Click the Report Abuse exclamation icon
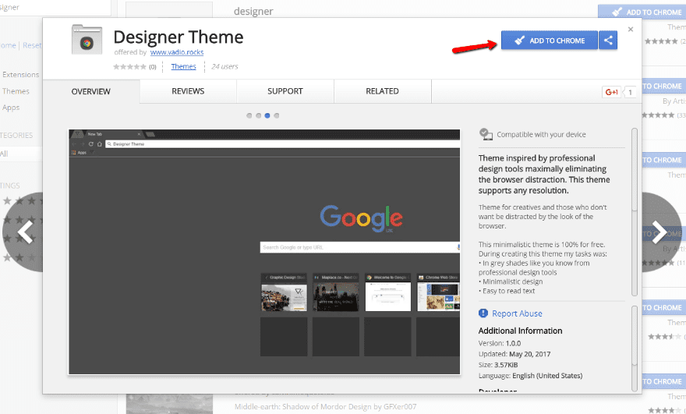This screenshot has width=686, height=414. 483,313
